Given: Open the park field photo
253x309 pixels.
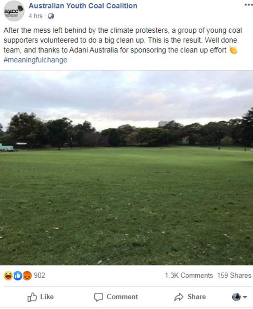Looking at the screenshot, I should coord(126,168).
